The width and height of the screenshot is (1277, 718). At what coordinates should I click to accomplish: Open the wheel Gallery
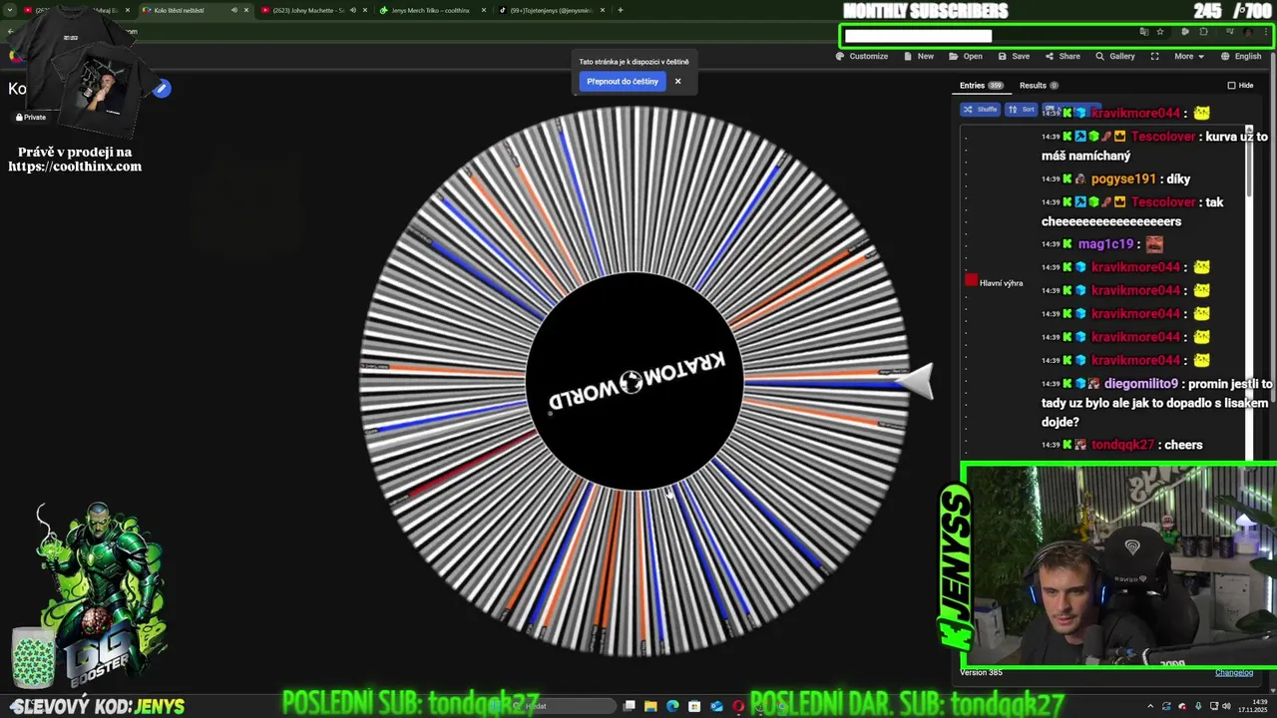pos(1115,56)
